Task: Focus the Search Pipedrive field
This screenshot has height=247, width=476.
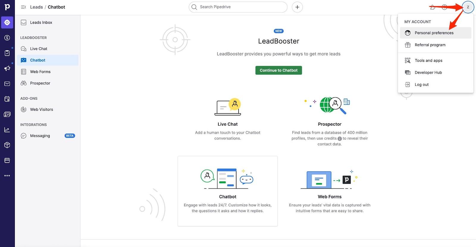Action: click(238, 7)
